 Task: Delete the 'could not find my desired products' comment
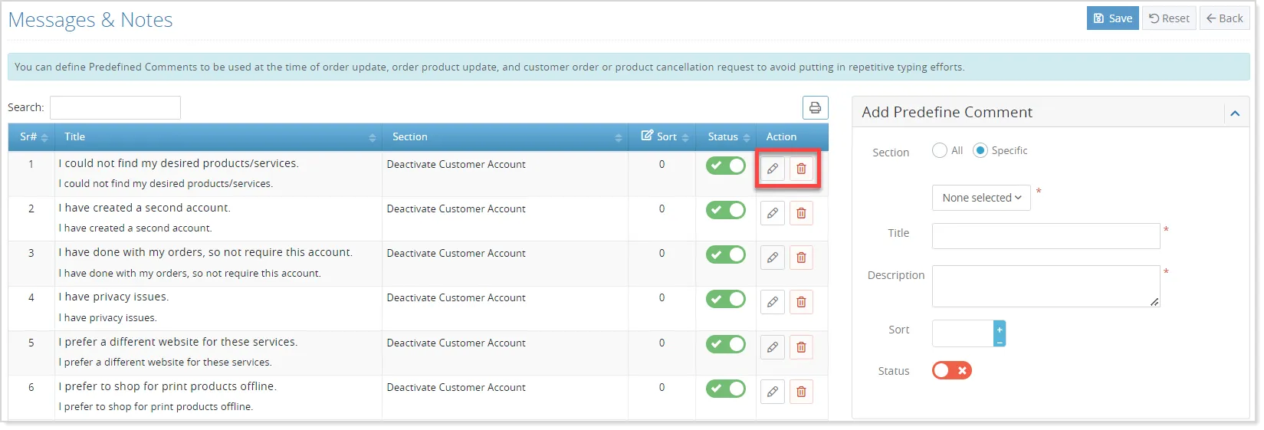(801, 169)
